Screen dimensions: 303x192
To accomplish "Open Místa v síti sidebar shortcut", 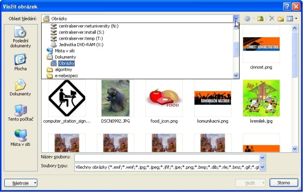I will pyautogui.click(x=20, y=139).
